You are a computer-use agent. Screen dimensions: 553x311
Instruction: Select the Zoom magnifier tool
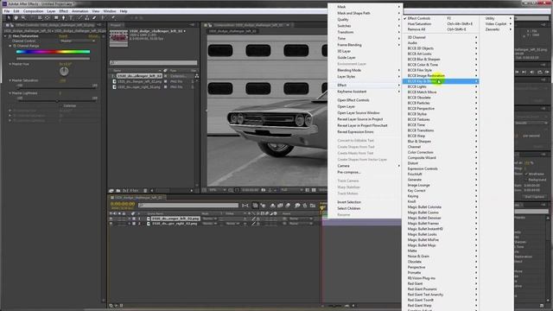click(23, 17)
